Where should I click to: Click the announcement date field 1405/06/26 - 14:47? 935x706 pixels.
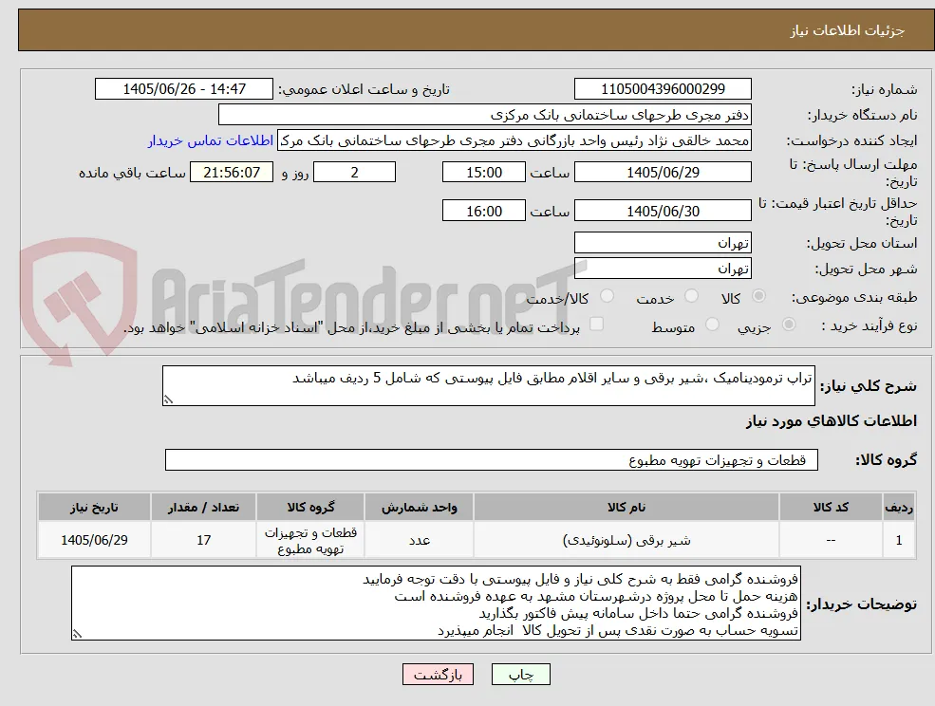pos(183,89)
